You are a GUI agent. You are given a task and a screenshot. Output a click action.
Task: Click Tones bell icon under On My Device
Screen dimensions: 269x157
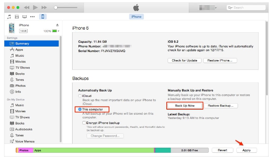point(12,135)
